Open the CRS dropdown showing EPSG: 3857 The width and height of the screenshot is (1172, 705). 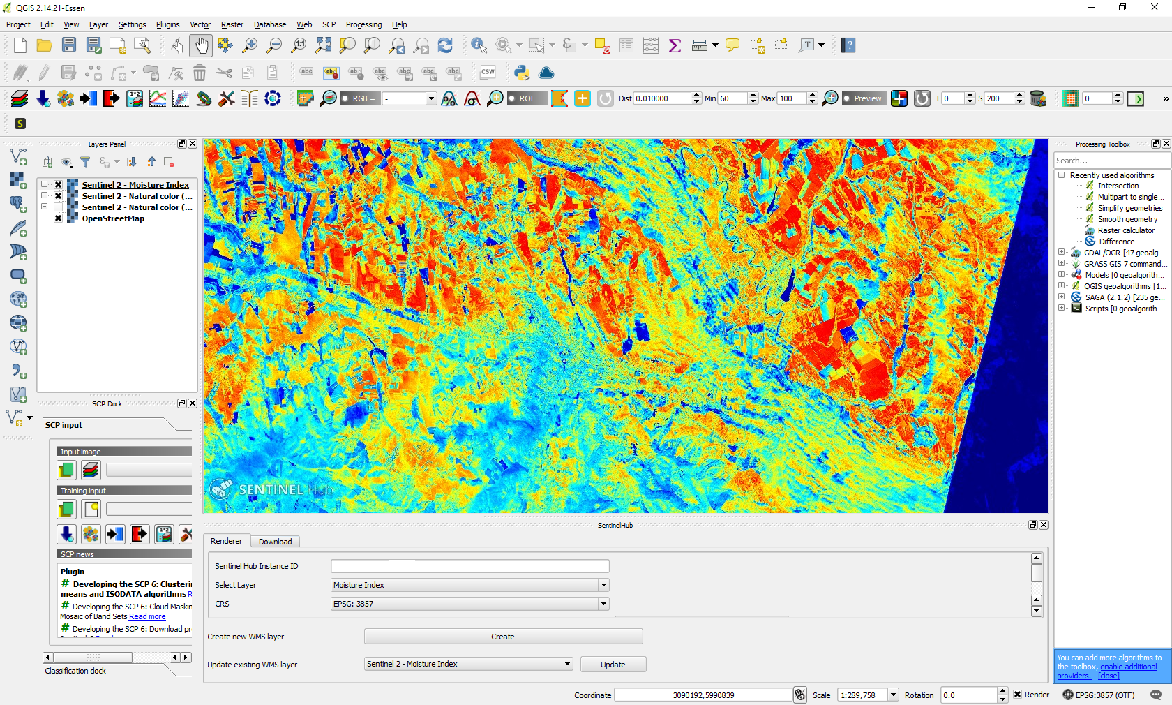coord(469,604)
